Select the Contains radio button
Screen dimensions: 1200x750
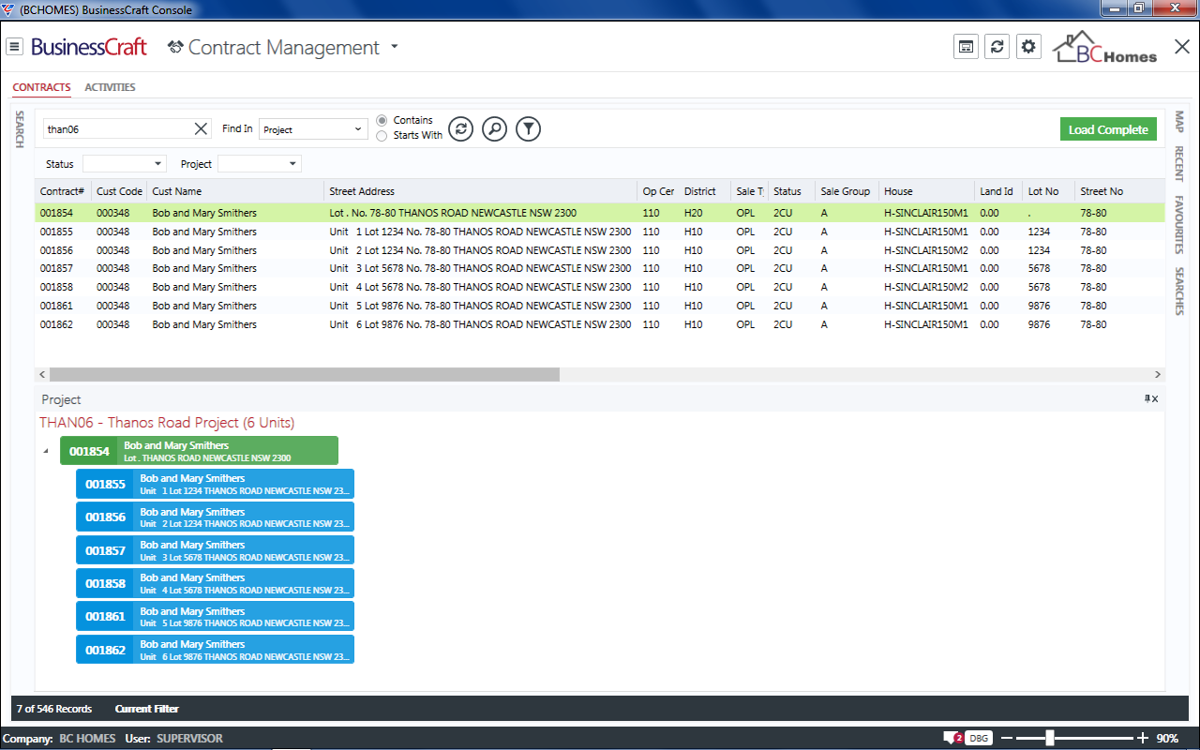pyautogui.click(x=382, y=120)
